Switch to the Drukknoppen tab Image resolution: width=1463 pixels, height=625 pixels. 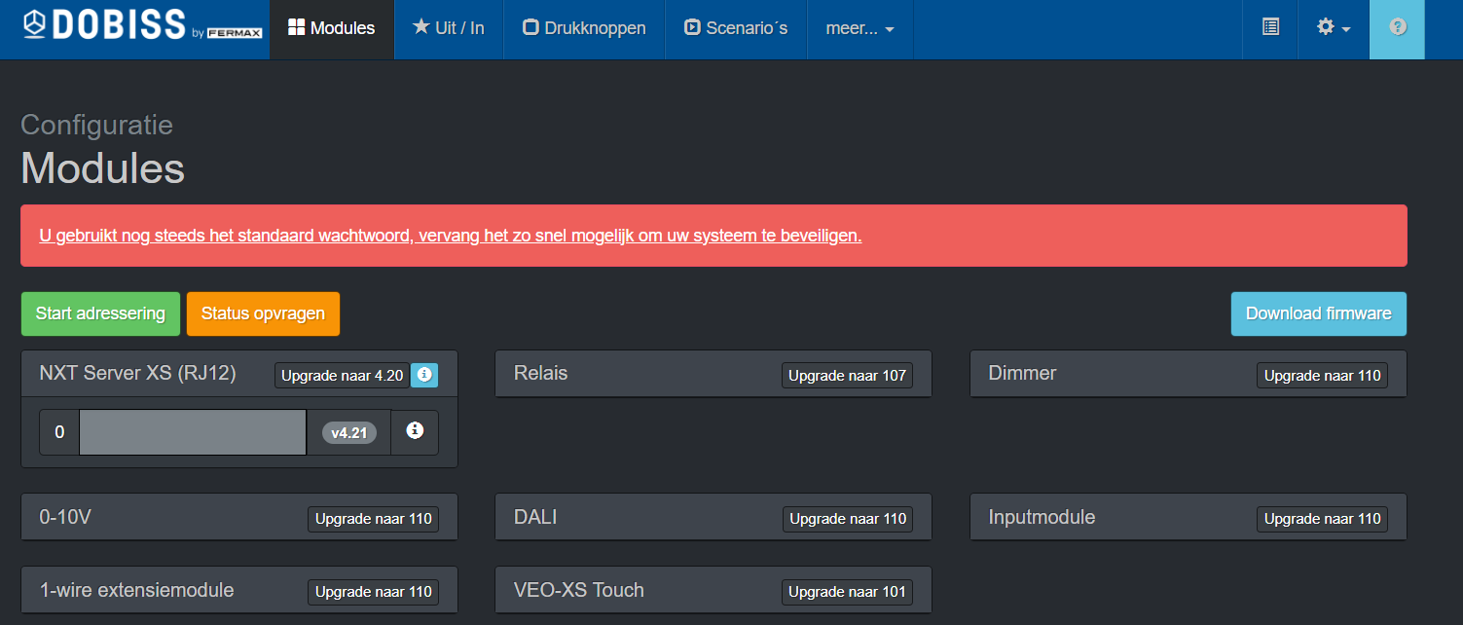coord(584,28)
